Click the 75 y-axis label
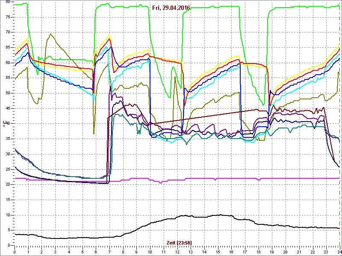The height and width of the screenshot is (256, 342). [9, 17]
